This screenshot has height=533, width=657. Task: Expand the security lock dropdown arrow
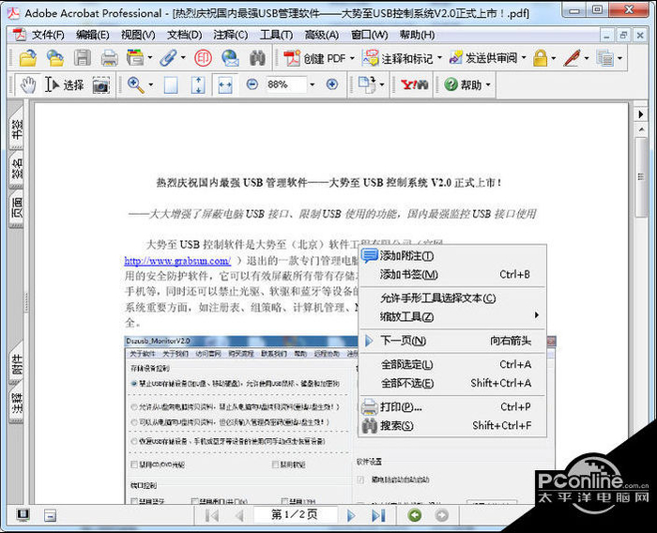[554, 58]
